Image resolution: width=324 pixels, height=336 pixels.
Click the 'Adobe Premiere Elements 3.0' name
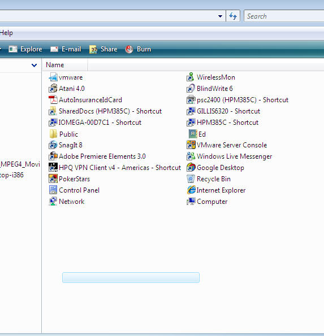click(102, 156)
